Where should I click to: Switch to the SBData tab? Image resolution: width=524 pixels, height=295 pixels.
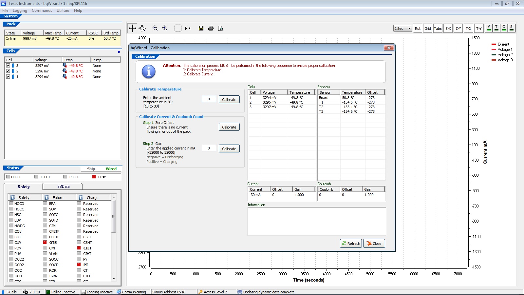coord(63,187)
